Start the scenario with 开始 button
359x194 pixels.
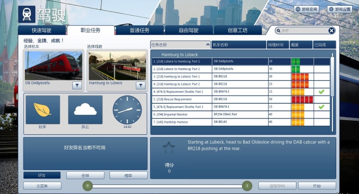click(317, 186)
